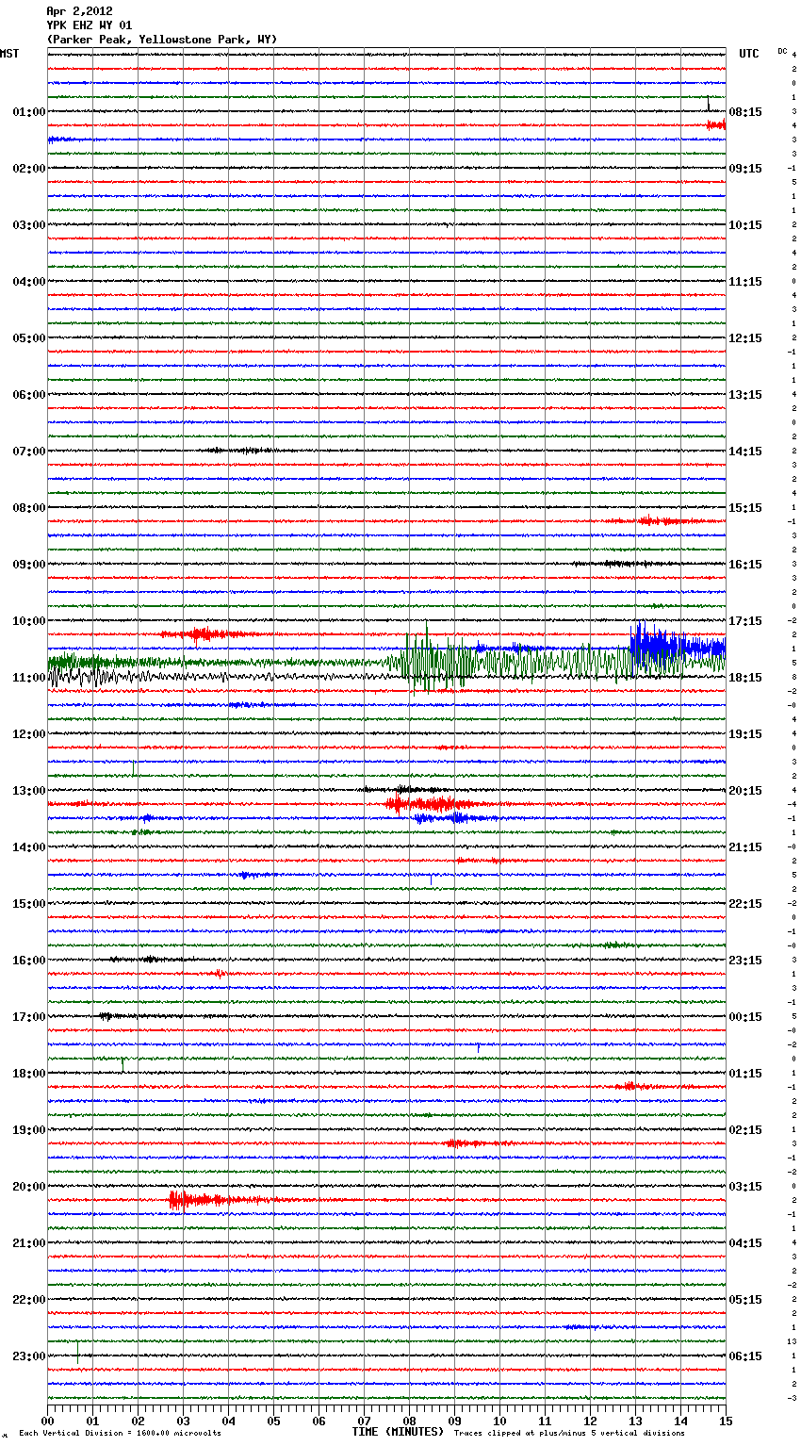The height and width of the screenshot is (1446, 801).
Task: Click the "01:00" MST time label
Action: pos(29,112)
